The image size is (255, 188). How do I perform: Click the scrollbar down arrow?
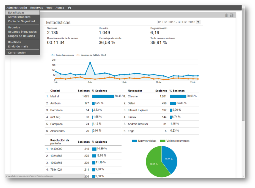(x=243, y=176)
